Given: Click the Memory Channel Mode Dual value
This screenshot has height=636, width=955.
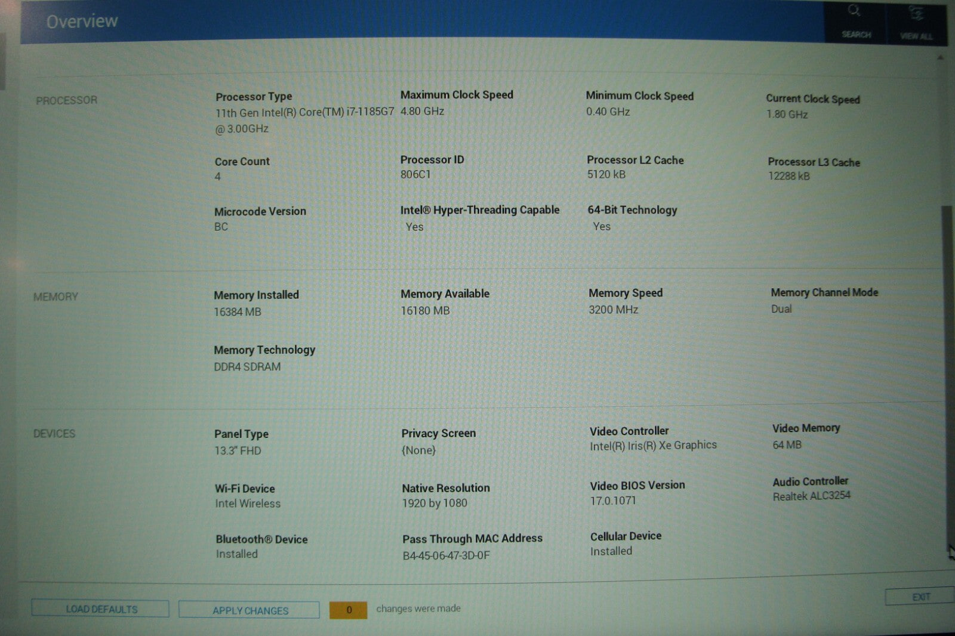Looking at the screenshot, I should [781, 309].
